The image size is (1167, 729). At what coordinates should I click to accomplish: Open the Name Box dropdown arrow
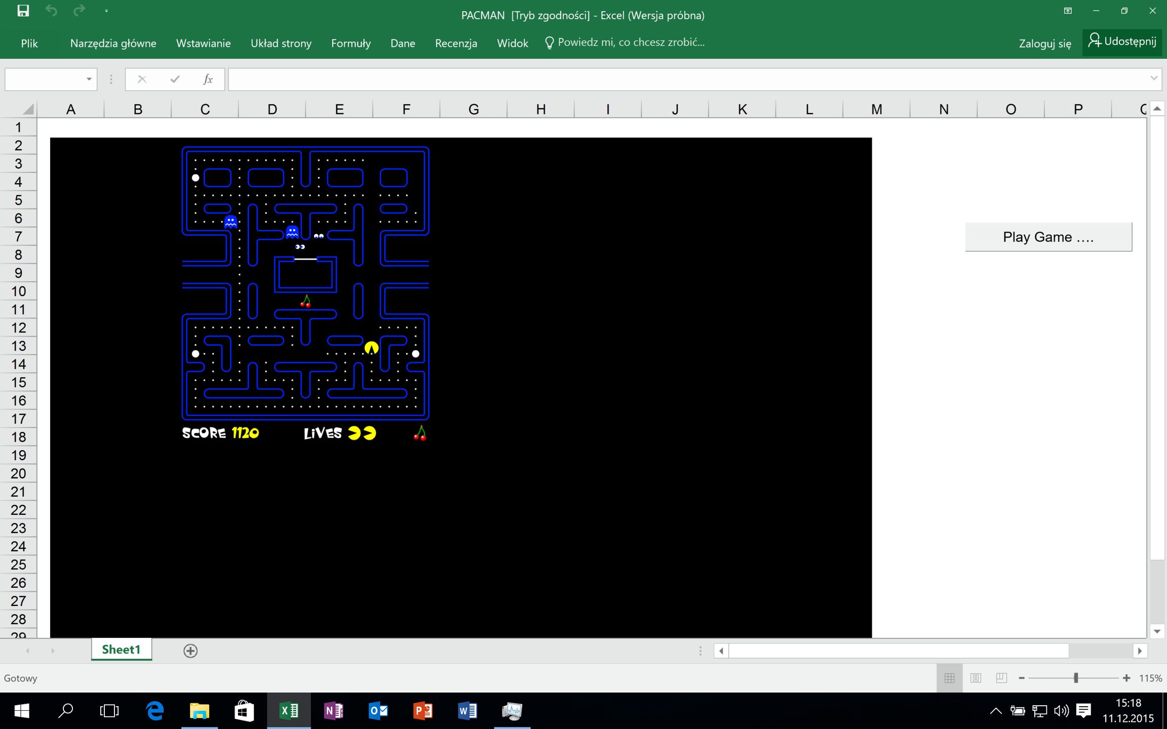coord(89,79)
